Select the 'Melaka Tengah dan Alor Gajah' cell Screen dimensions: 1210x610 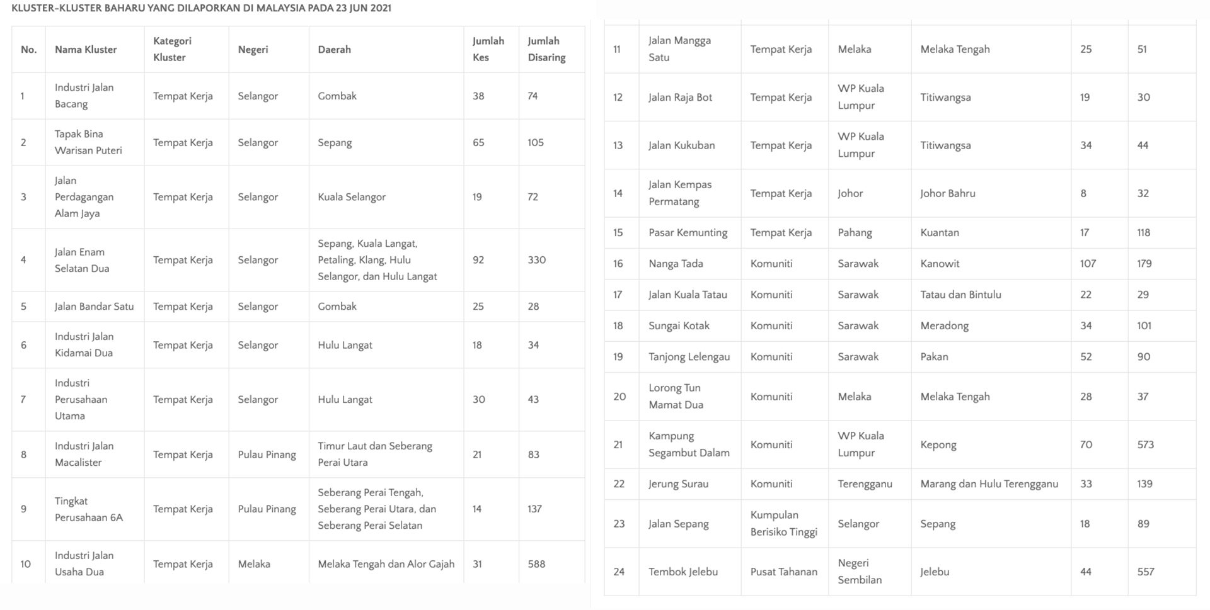point(386,564)
